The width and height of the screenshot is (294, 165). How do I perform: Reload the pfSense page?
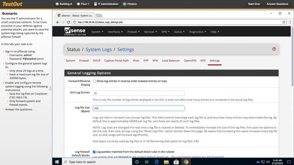pyautogui.click(x=68, y=22)
